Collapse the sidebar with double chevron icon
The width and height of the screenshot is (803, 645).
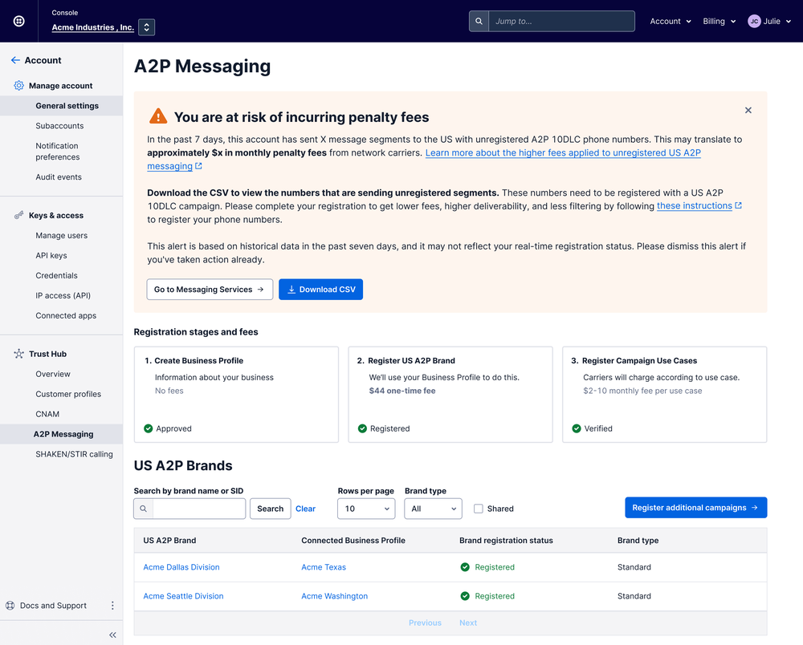[112, 635]
